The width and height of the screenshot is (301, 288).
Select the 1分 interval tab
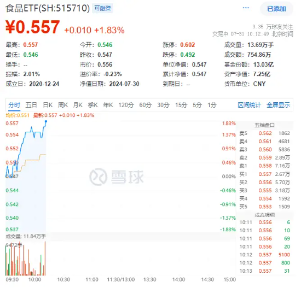pos(212,105)
